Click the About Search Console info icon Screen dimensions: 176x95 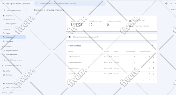tap(4, 88)
